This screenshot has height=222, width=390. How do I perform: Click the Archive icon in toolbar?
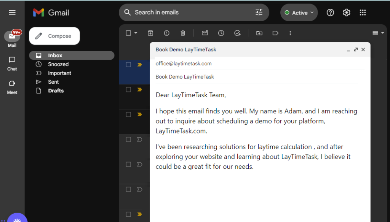(150, 33)
